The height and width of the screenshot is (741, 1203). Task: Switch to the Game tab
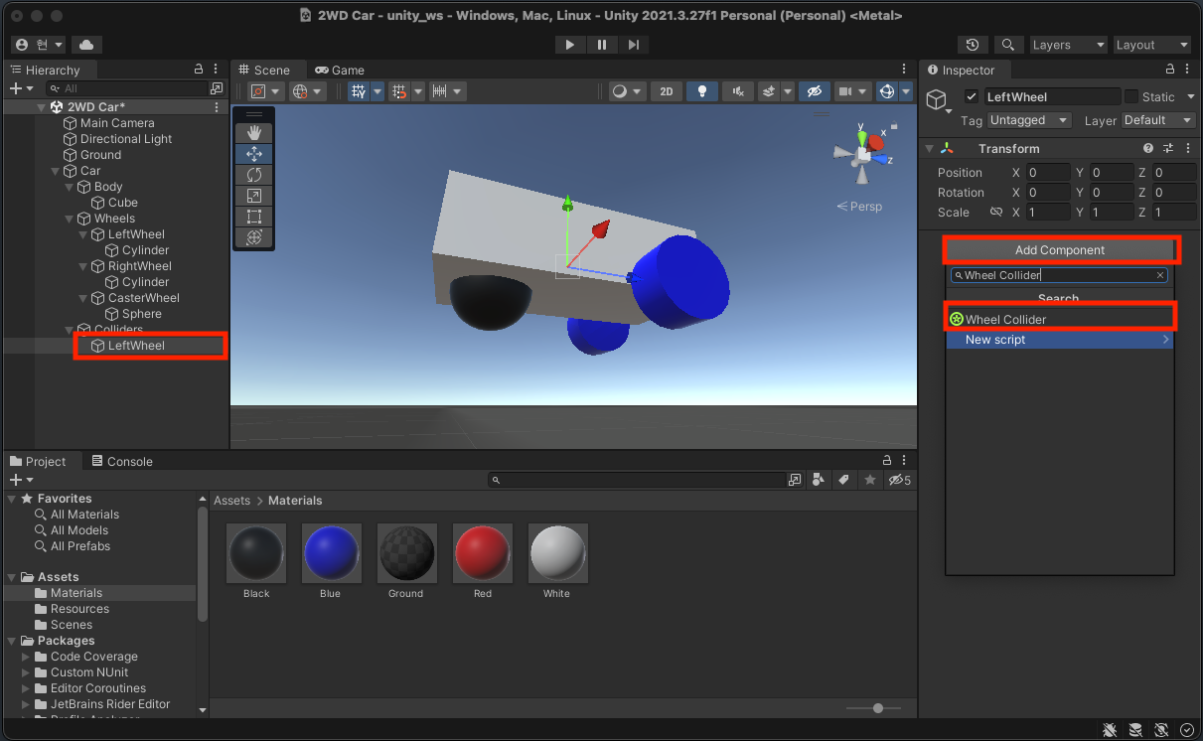coord(340,70)
